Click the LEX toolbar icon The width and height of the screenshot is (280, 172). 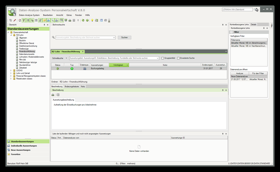coord(96,20)
